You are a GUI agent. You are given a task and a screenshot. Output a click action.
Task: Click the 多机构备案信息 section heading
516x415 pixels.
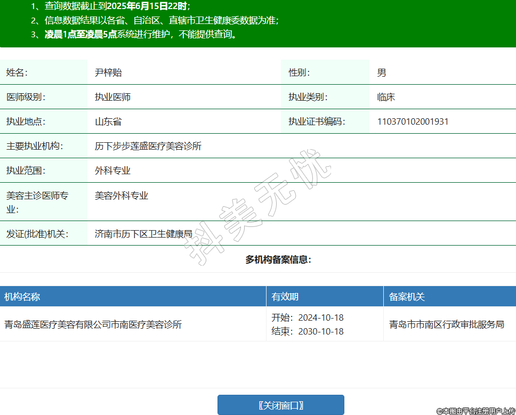278,259
